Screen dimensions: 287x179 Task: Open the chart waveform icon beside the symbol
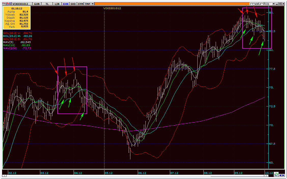click(9, 4)
